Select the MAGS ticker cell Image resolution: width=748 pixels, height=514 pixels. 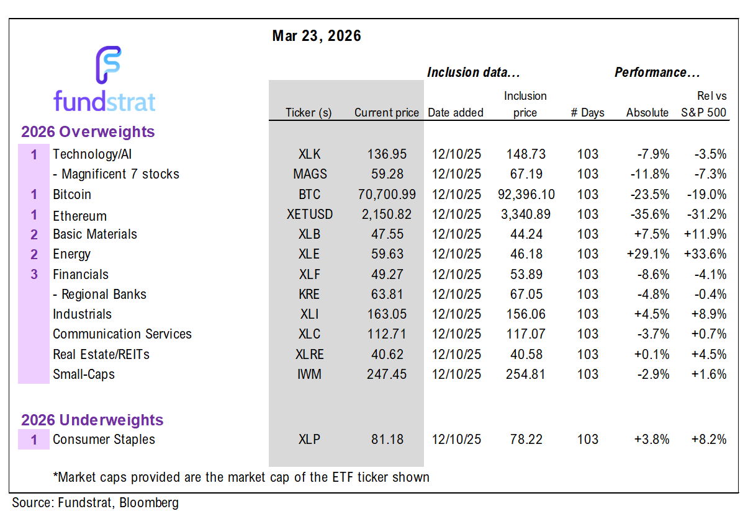click(x=309, y=174)
